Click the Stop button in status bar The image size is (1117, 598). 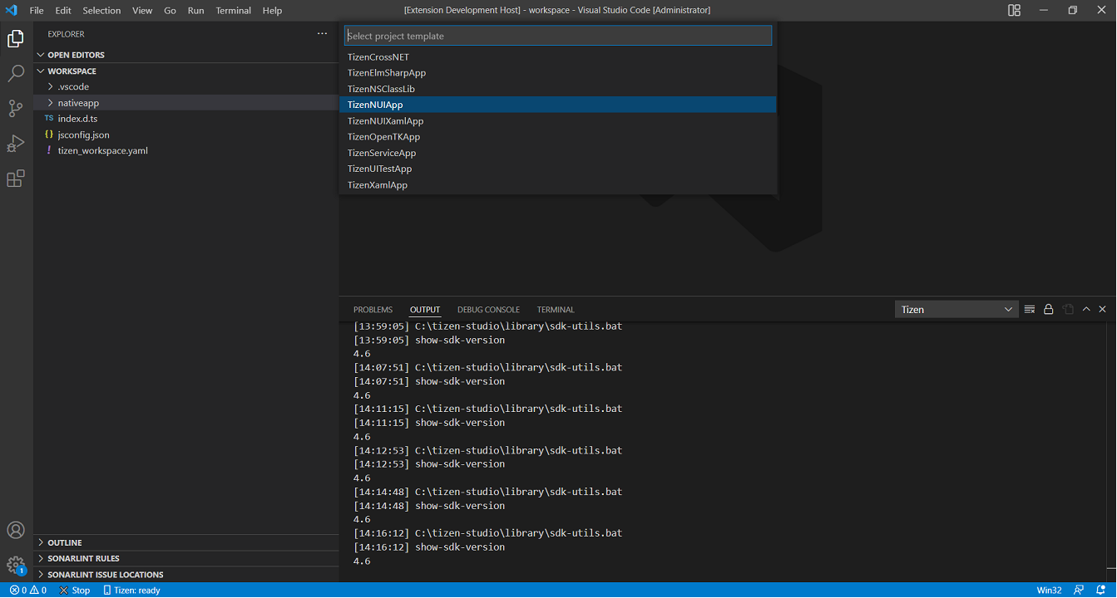tap(75, 590)
